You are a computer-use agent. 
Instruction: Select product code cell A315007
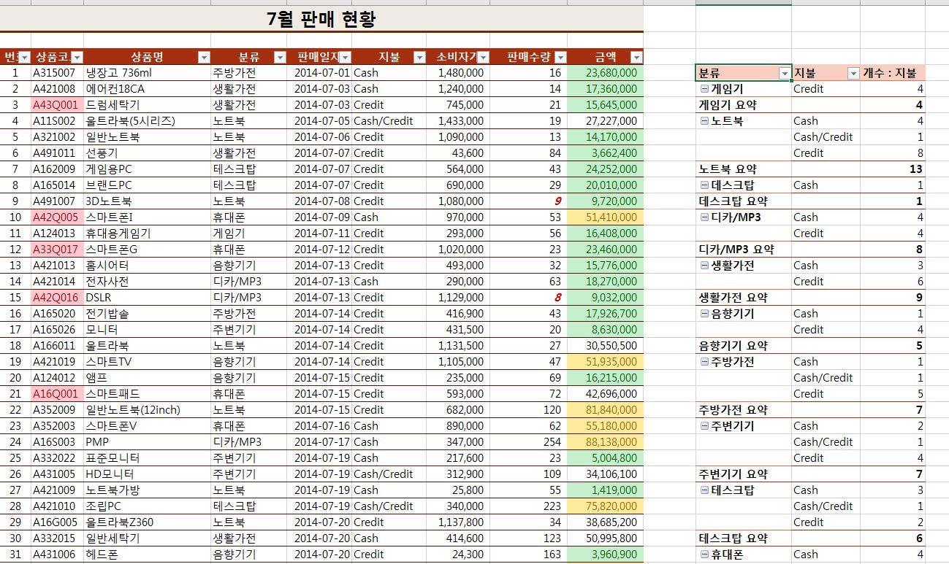coord(57,73)
